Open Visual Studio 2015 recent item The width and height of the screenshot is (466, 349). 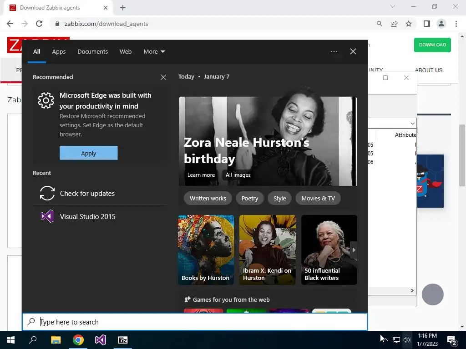click(100, 216)
